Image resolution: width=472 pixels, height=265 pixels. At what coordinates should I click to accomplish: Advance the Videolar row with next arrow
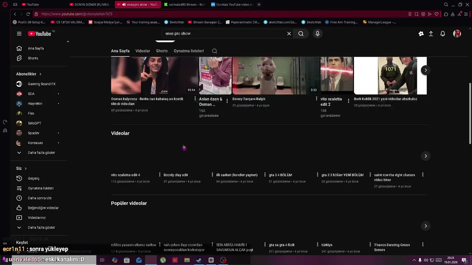pos(426,156)
